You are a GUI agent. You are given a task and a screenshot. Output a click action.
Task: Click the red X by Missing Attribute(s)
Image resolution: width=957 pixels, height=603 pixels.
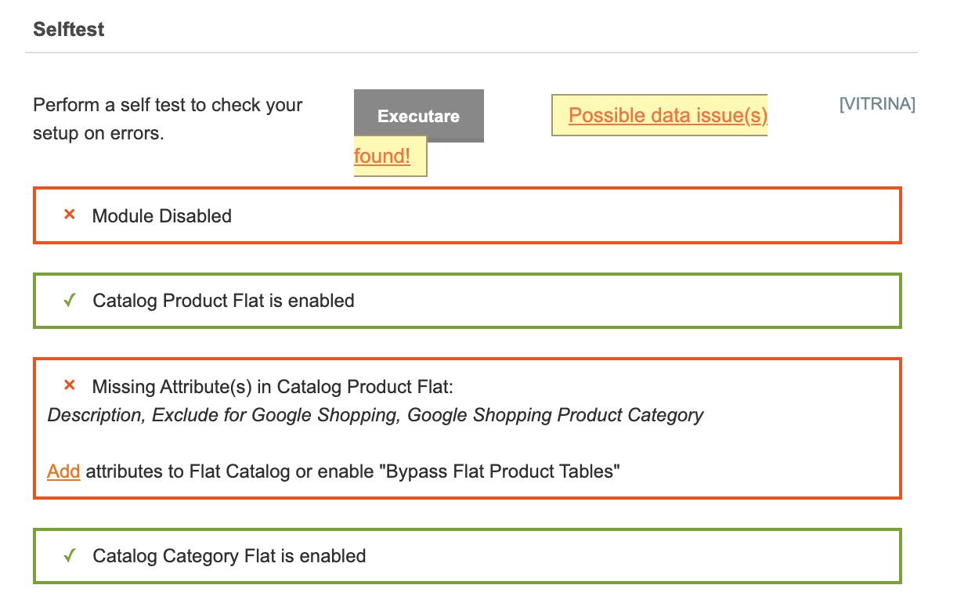pos(69,385)
